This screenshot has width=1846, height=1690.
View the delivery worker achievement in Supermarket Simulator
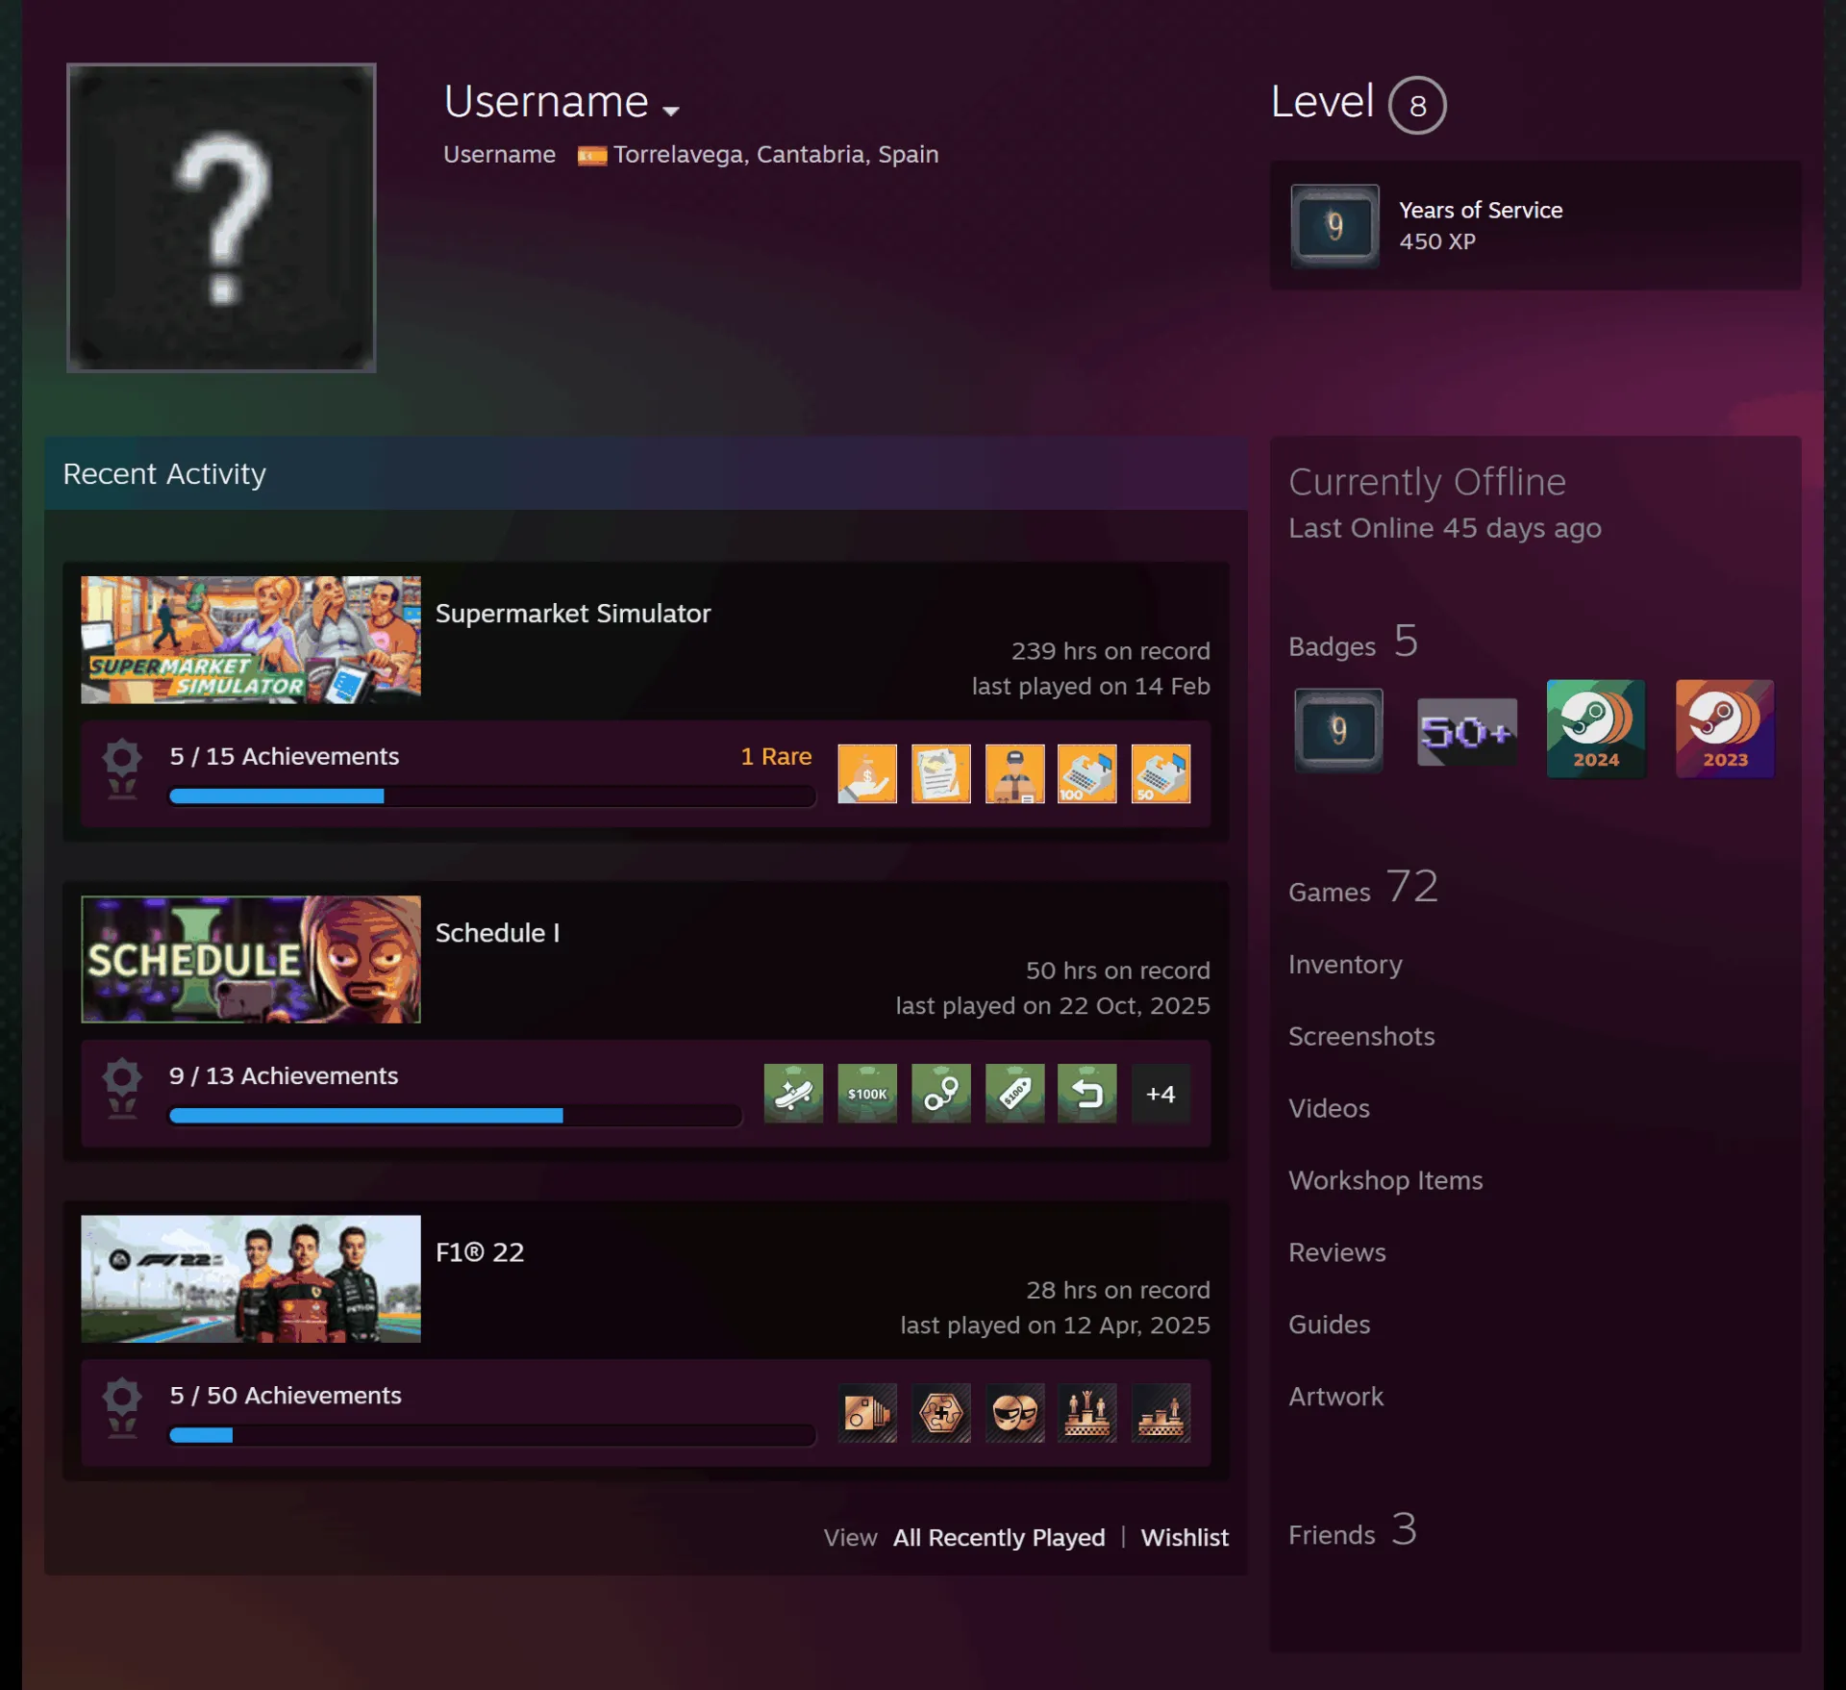coord(1015,773)
